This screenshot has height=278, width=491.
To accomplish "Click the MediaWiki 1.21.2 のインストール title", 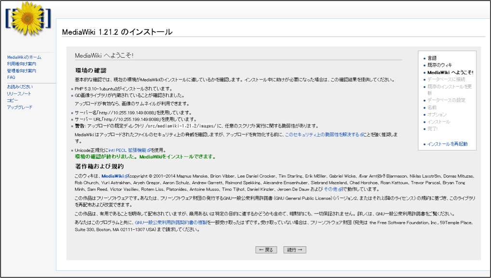I will point(117,32).
